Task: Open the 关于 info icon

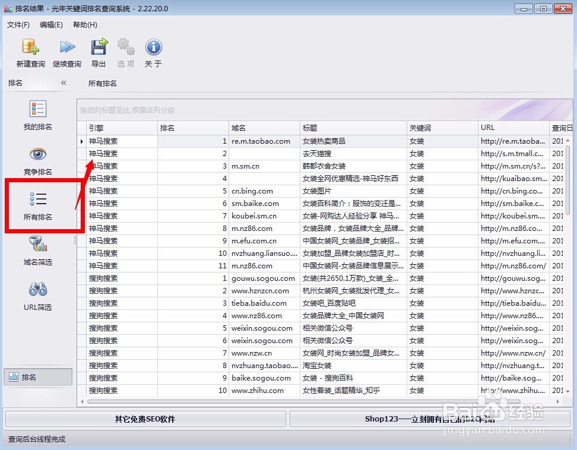Action: click(153, 47)
